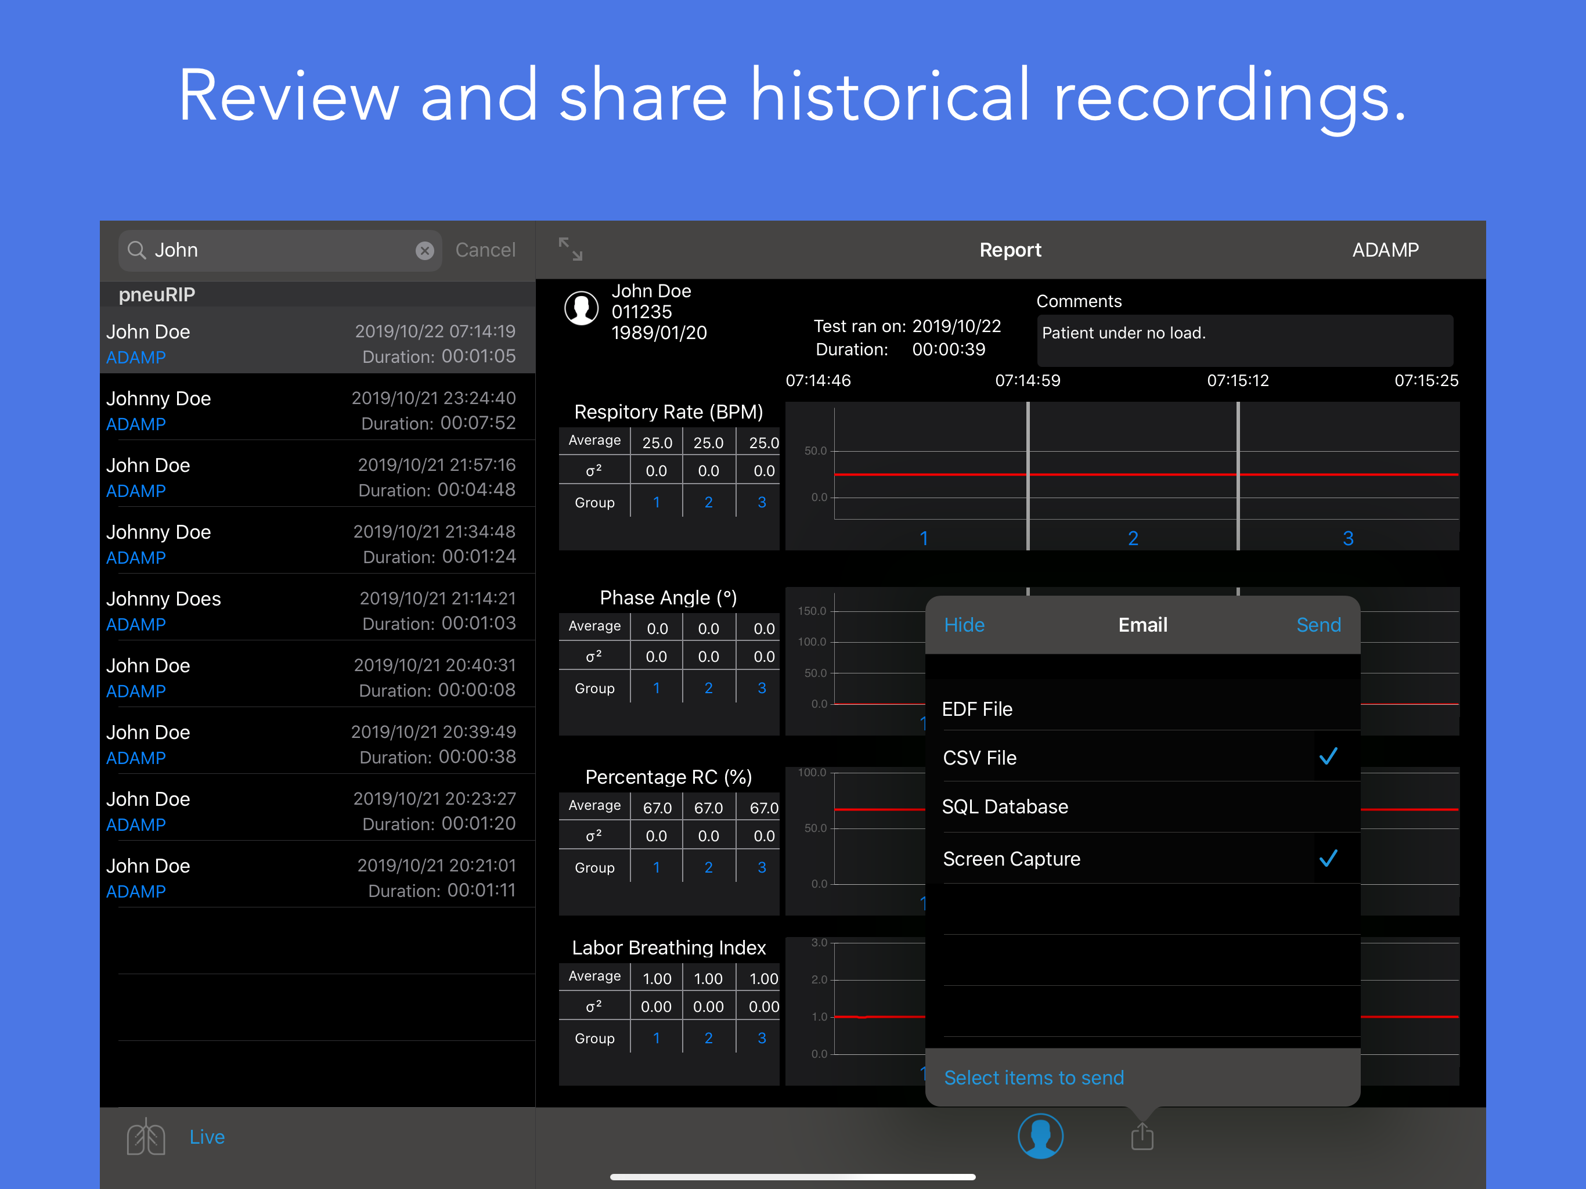Image resolution: width=1586 pixels, height=1189 pixels.
Task: Select Group 2 in Percentage RC table
Action: (x=708, y=867)
